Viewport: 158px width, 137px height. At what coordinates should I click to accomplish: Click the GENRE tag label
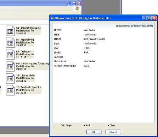[x=57, y=52]
